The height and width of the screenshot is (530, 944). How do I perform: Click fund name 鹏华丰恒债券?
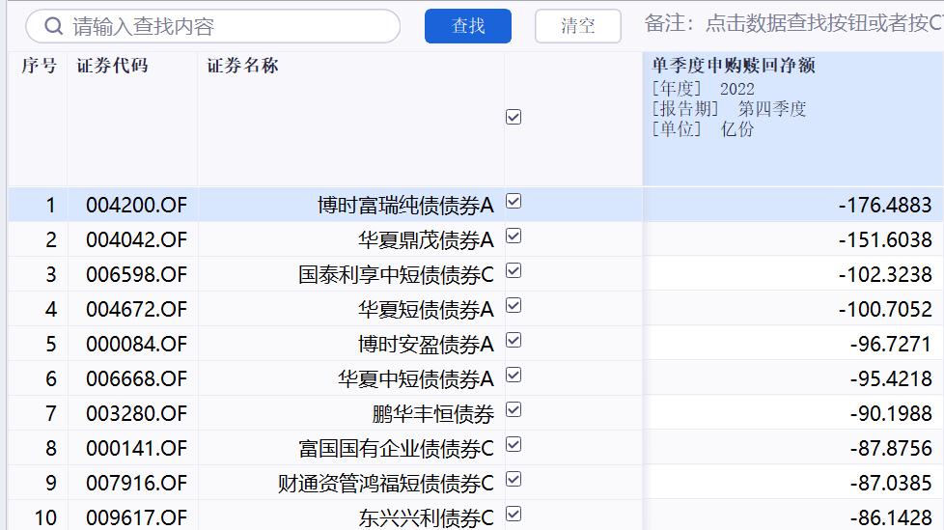pyautogui.click(x=432, y=414)
